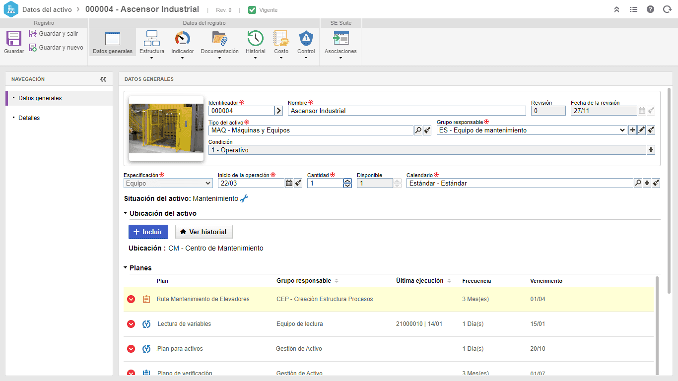
Task: Click the search icon for Tipo del activo
Action: (418, 130)
